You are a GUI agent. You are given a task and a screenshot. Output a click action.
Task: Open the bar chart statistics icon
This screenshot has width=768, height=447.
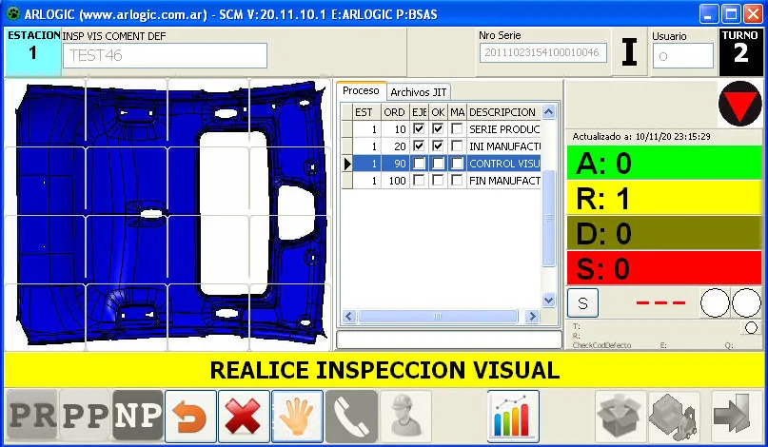513,416
